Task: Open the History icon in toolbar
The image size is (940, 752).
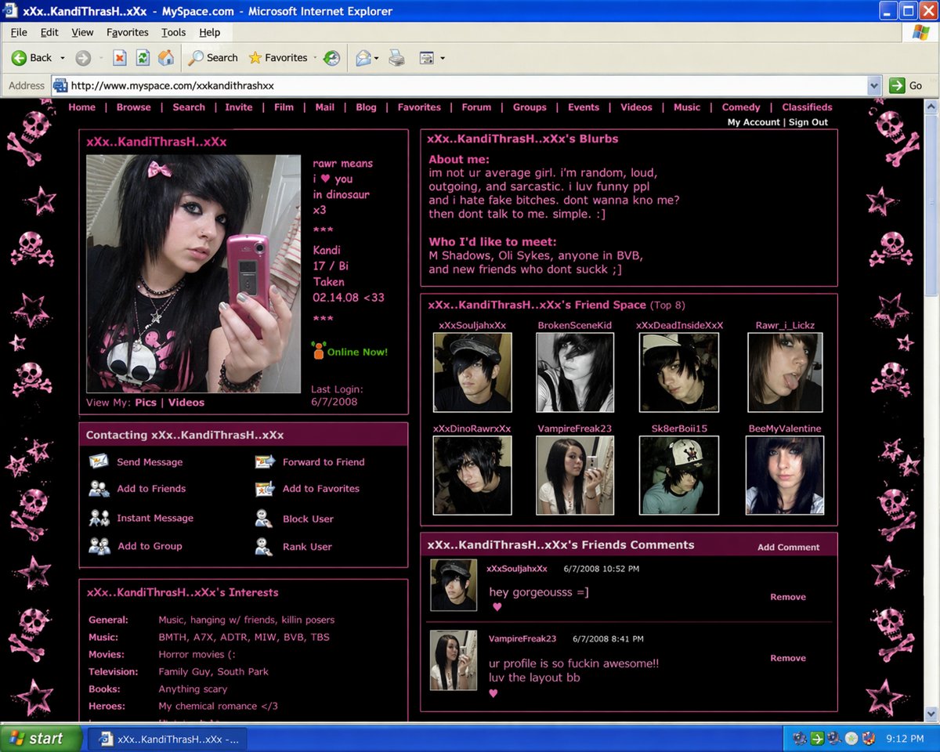Action: click(x=332, y=58)
